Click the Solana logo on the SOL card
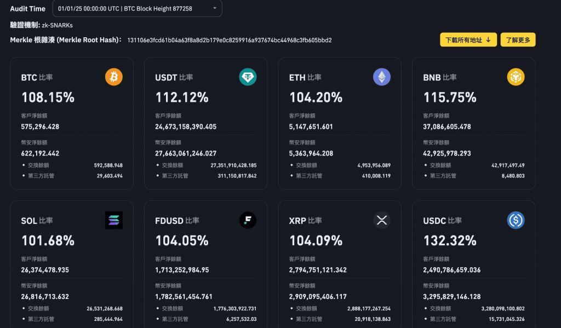This screenshot has width=561, height=328. [114, 220]
